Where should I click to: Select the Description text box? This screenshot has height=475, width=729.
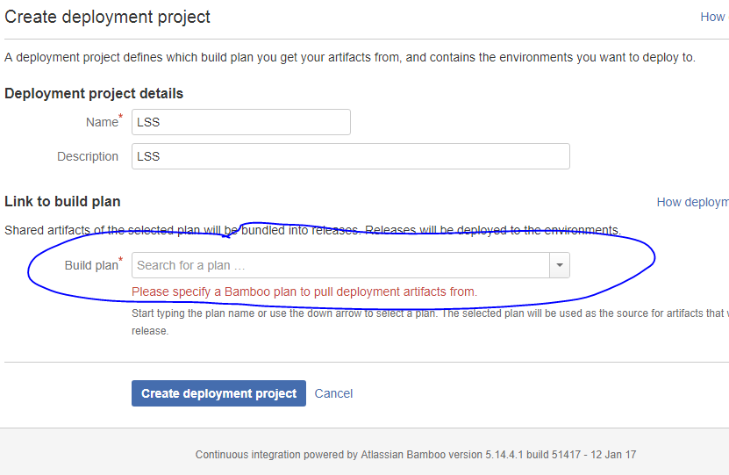point(351,156)
